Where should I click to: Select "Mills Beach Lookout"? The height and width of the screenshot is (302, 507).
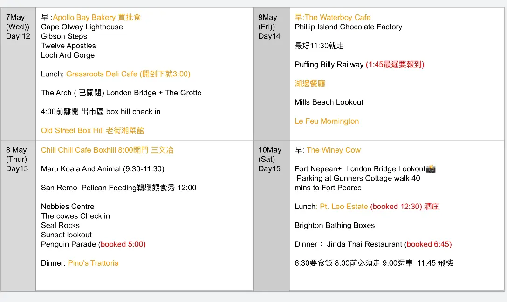(329, 102)
